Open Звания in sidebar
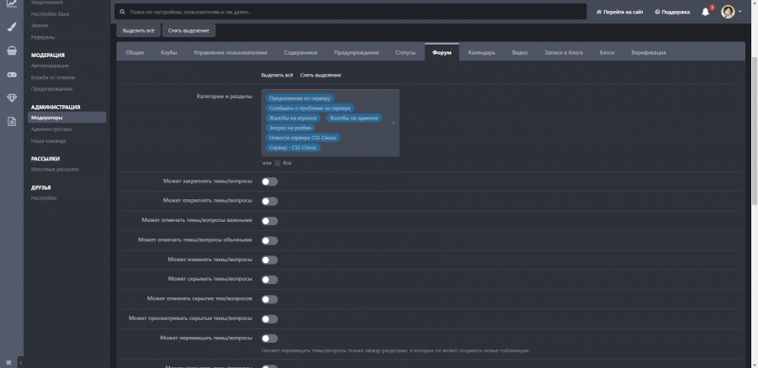This screenshot has height=368, width=758. click(40, 25)
